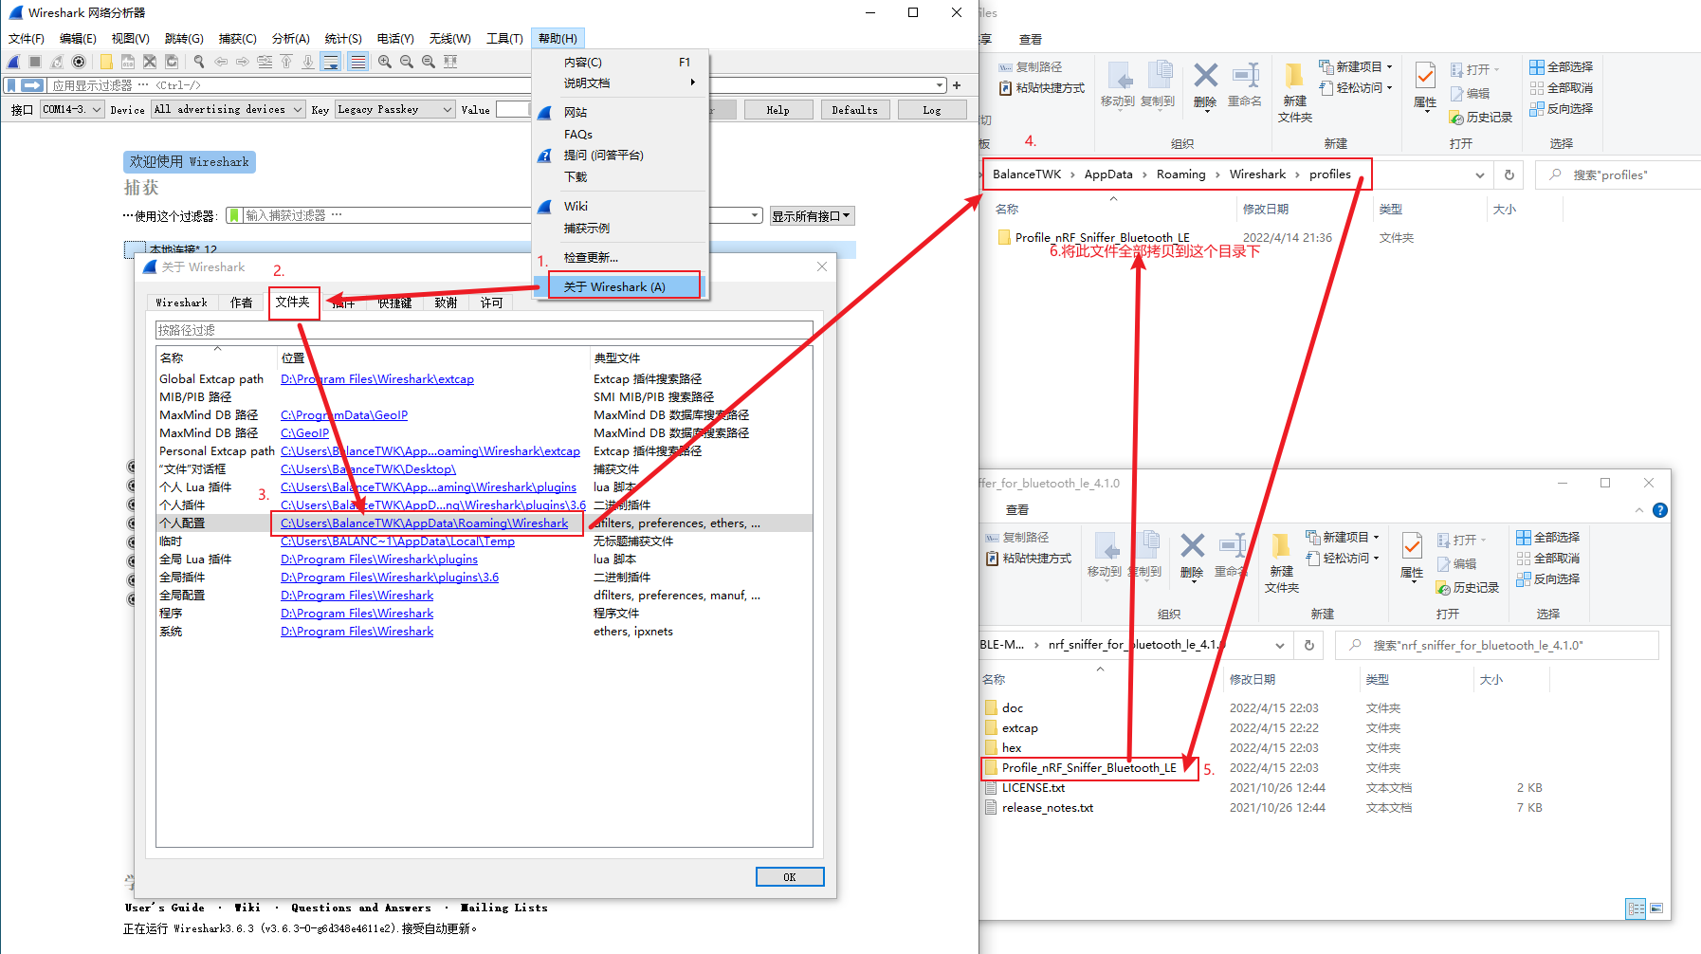The width and height of the screenshot is (1701, 954).
Task: Open the 统计(S) menu
Action: [343, 39]
